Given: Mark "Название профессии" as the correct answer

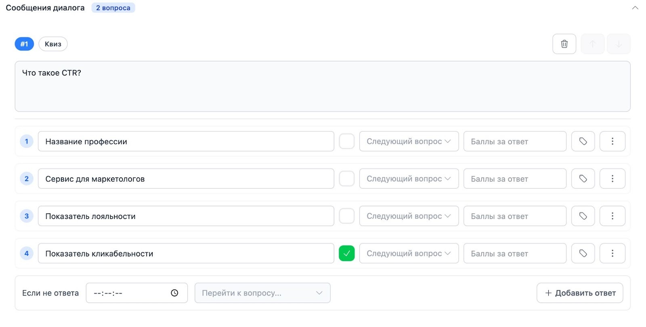Looking at the screenshot, I should tap(346, 142).
